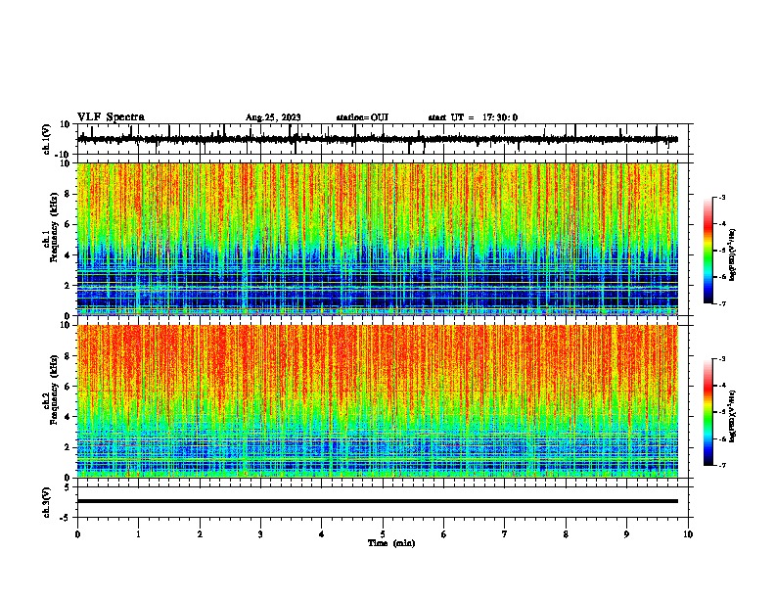
Task: Select the ch.1 "Frequency (kHz)" axis label
Action: point(54,227)
